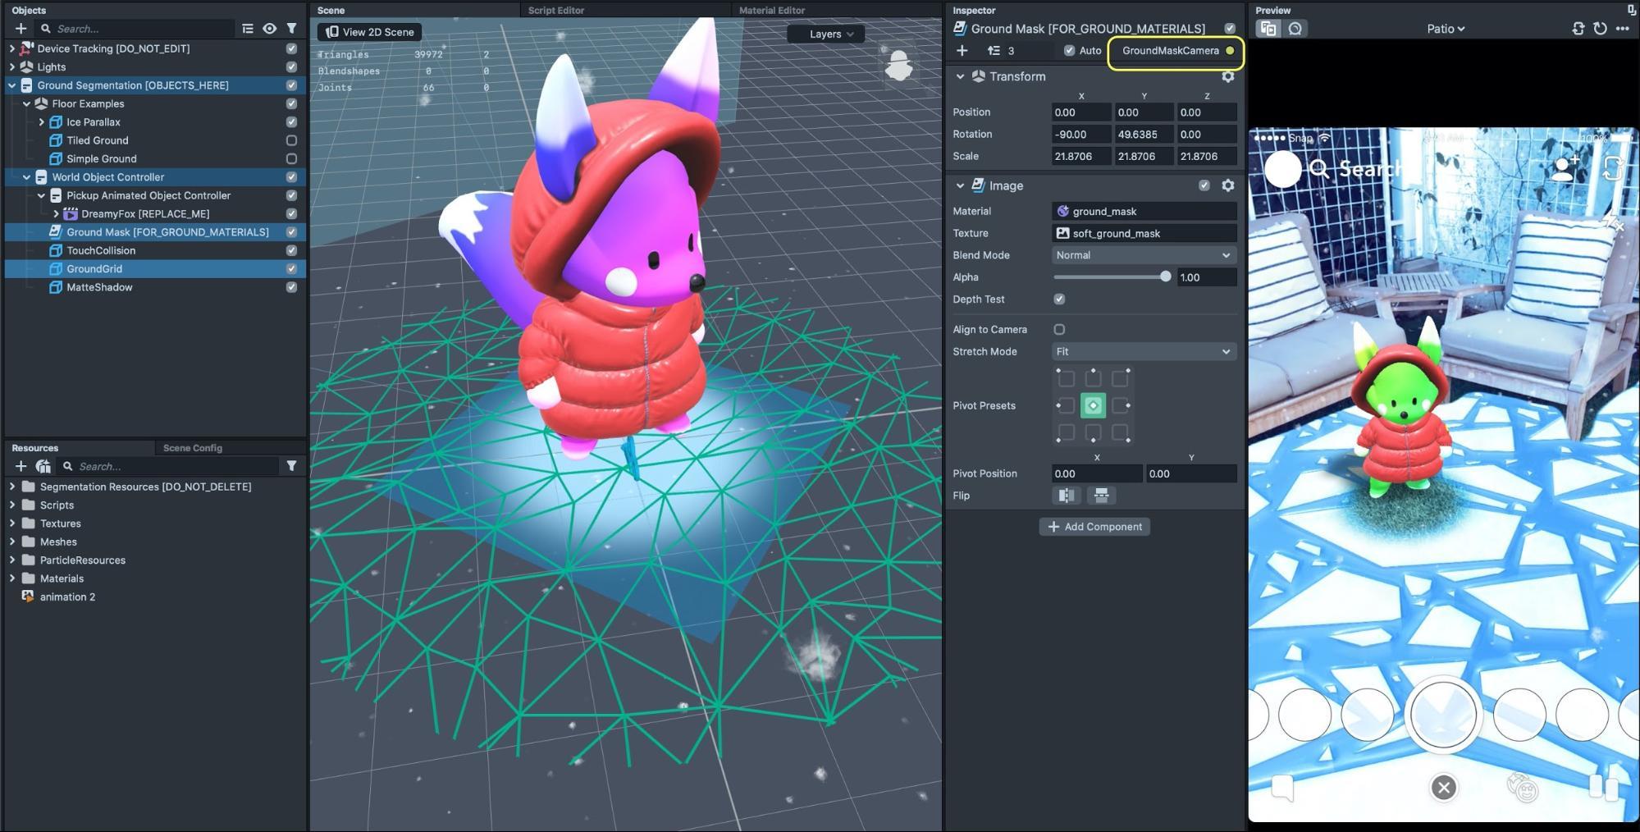Click the vertical flip icon
Image resolution: width=1640 pixels, height=832 pixels.
[x=1101, y=496]
